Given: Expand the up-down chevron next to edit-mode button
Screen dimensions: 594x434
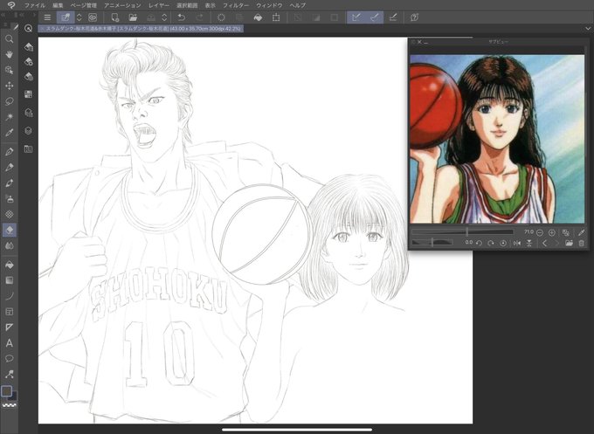Looking at the screenshot, I should coord(79,17).
